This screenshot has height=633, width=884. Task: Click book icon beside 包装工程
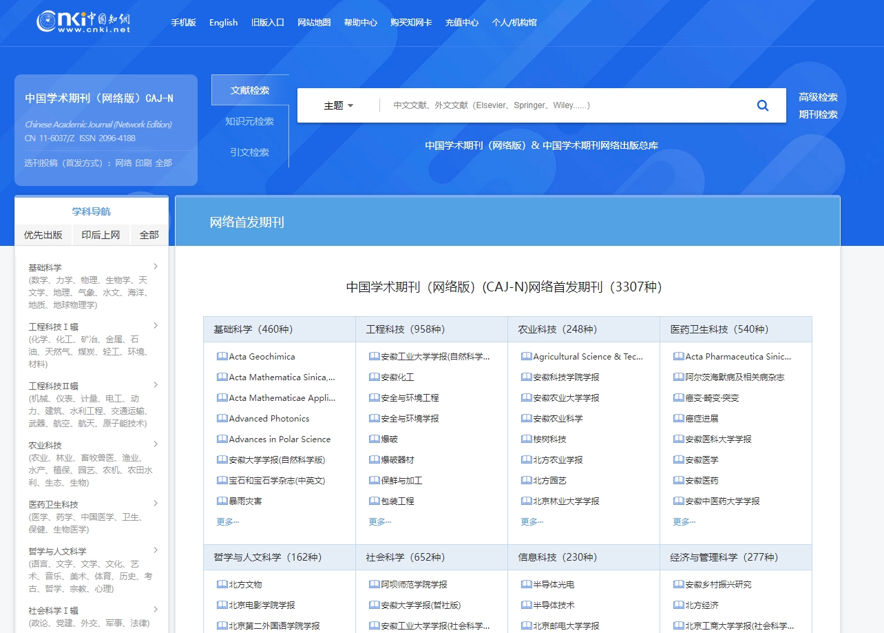point(374,501)
